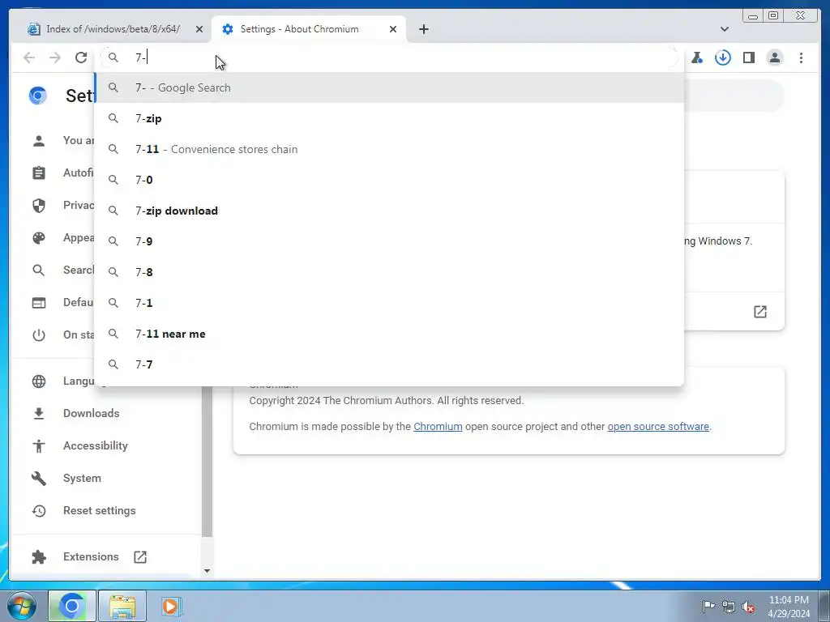
Task: Open the Chrome Labs flask icon
Action: 697,58
